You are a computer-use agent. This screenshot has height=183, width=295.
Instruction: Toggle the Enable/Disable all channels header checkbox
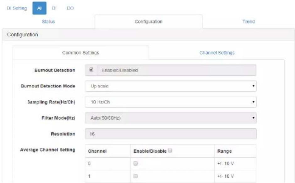point(170,150)
